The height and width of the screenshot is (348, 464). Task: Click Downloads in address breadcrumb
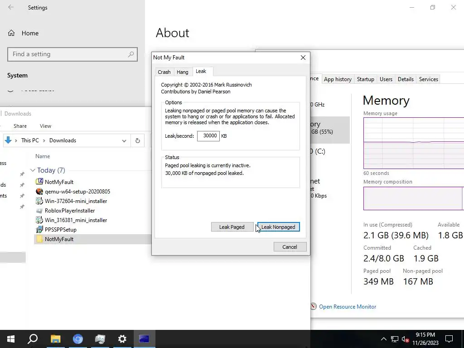[63, 140]
